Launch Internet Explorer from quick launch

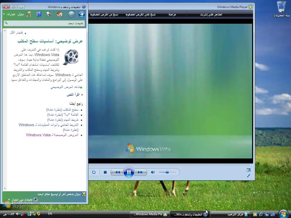(x=261, y=214)
